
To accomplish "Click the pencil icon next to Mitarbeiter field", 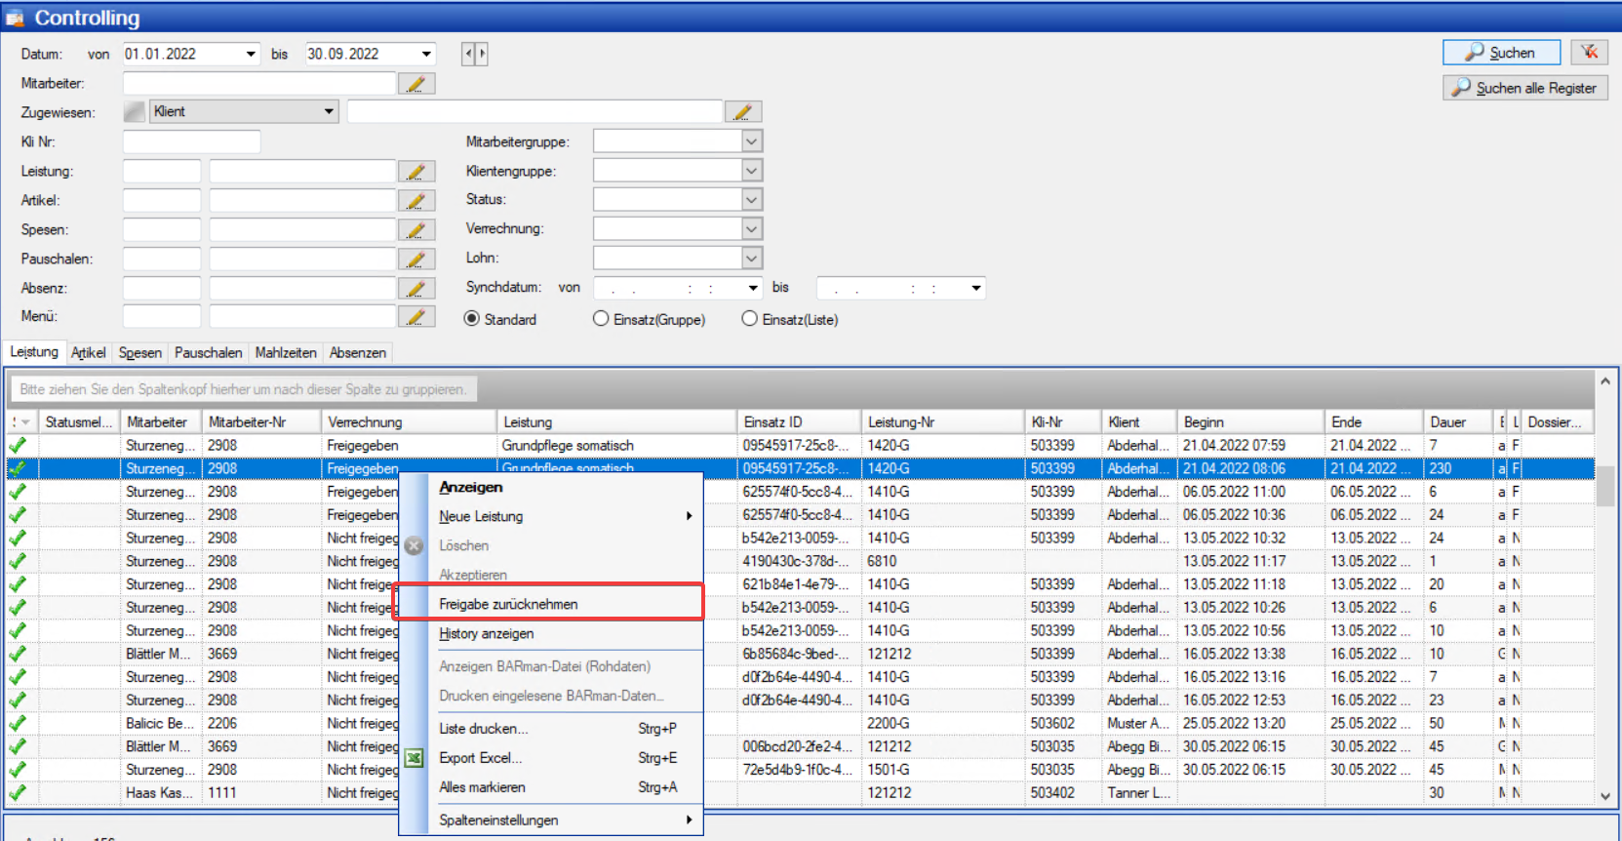I will 415,84.
